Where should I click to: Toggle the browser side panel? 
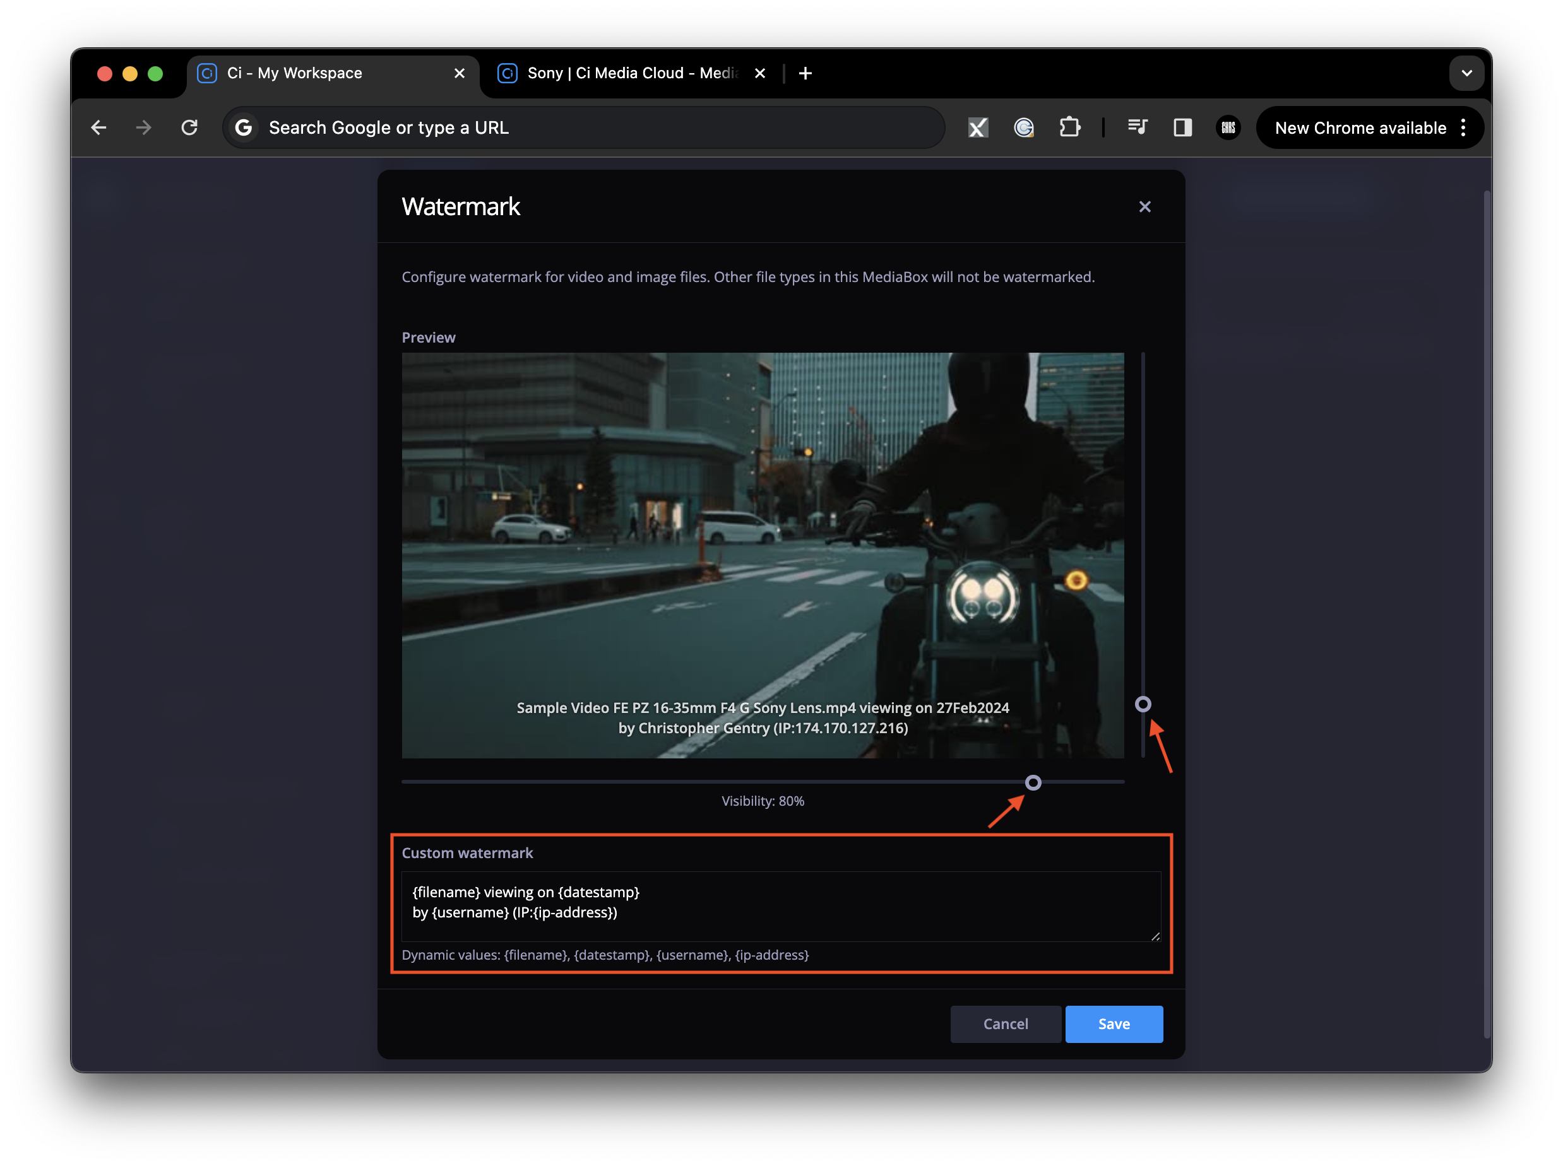(1182, 127)
